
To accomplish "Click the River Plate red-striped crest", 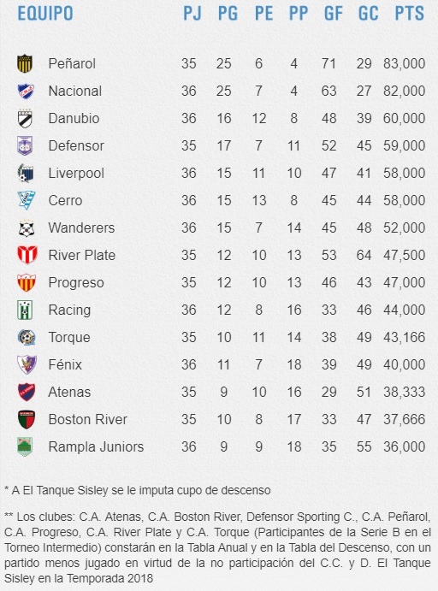I will click(27, 255).
